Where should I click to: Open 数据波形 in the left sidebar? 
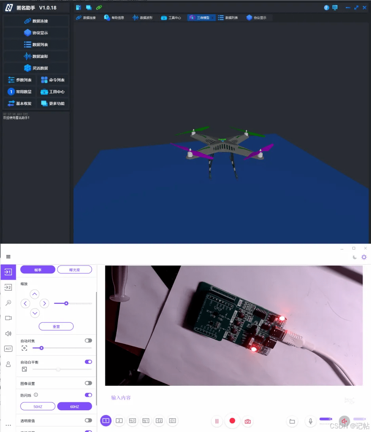(36, 57)
